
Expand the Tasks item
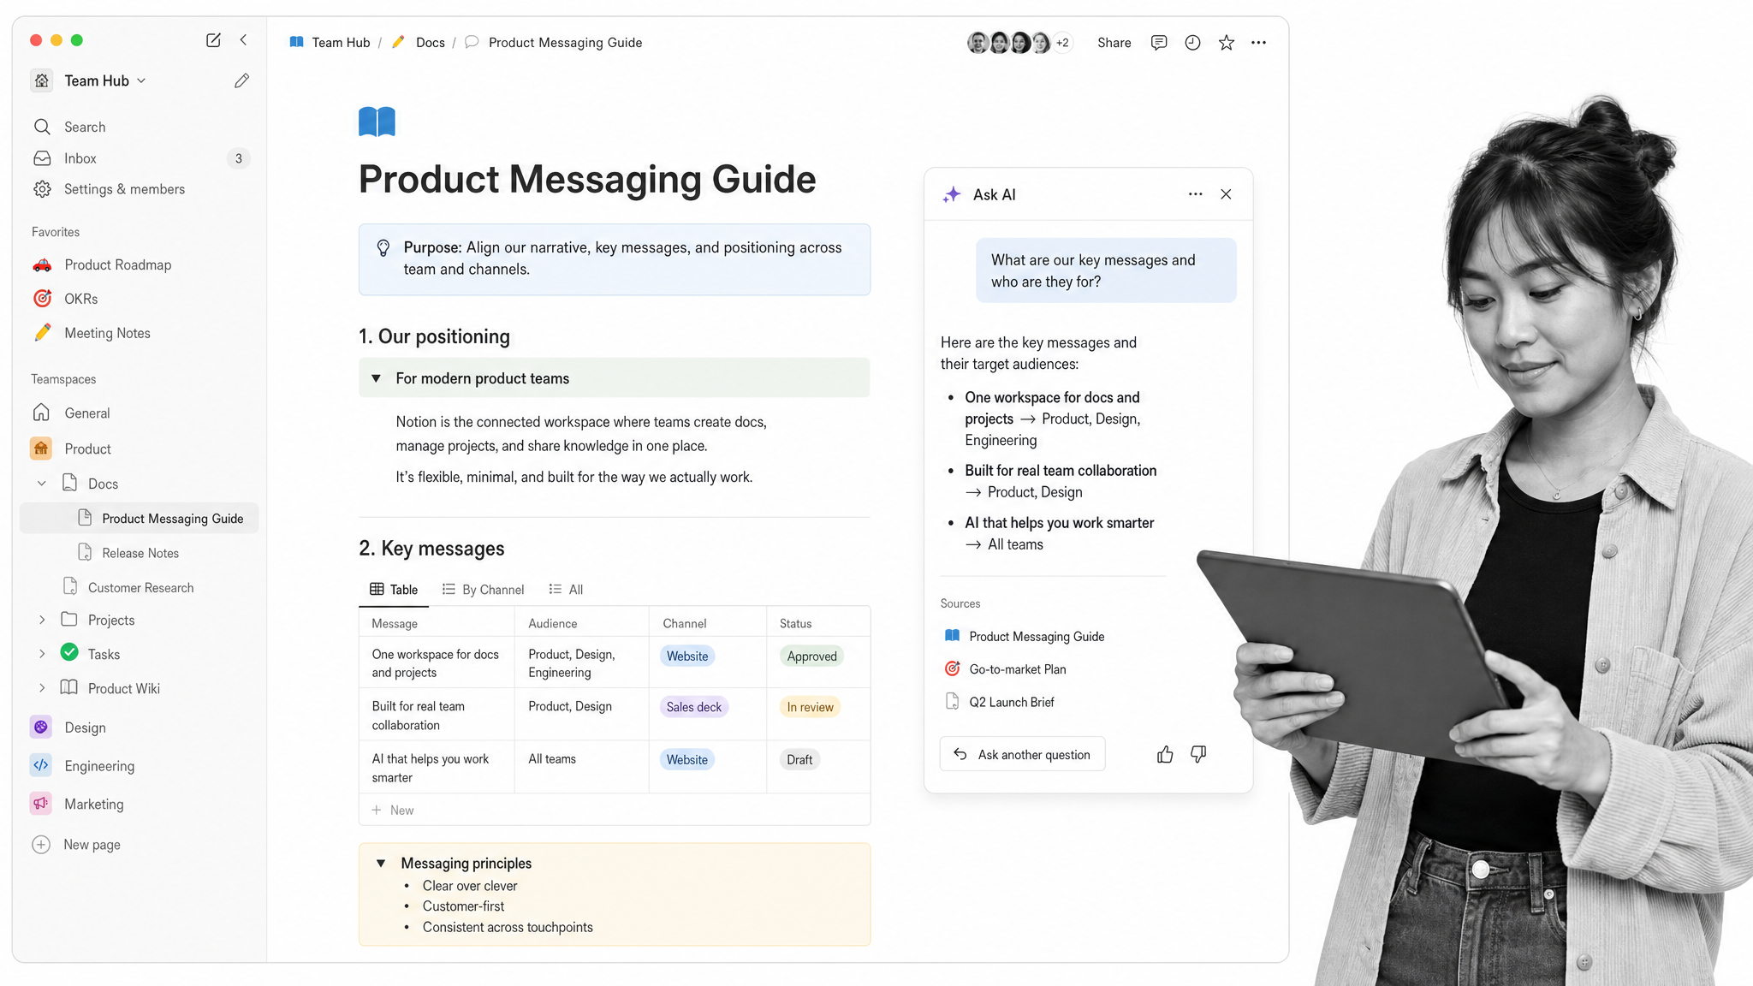[x=41, y=654]
